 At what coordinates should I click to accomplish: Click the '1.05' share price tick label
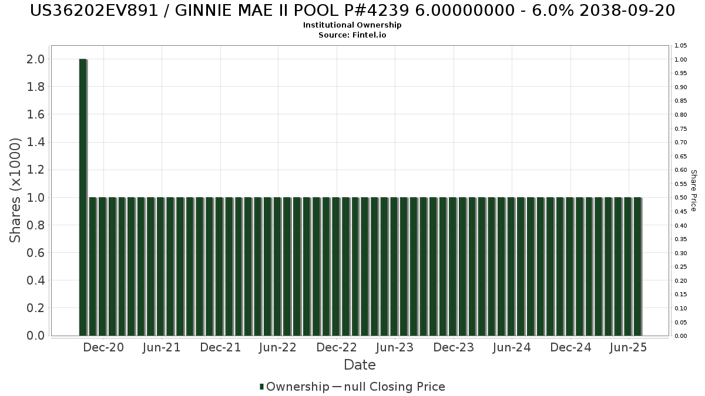point(681,46)
